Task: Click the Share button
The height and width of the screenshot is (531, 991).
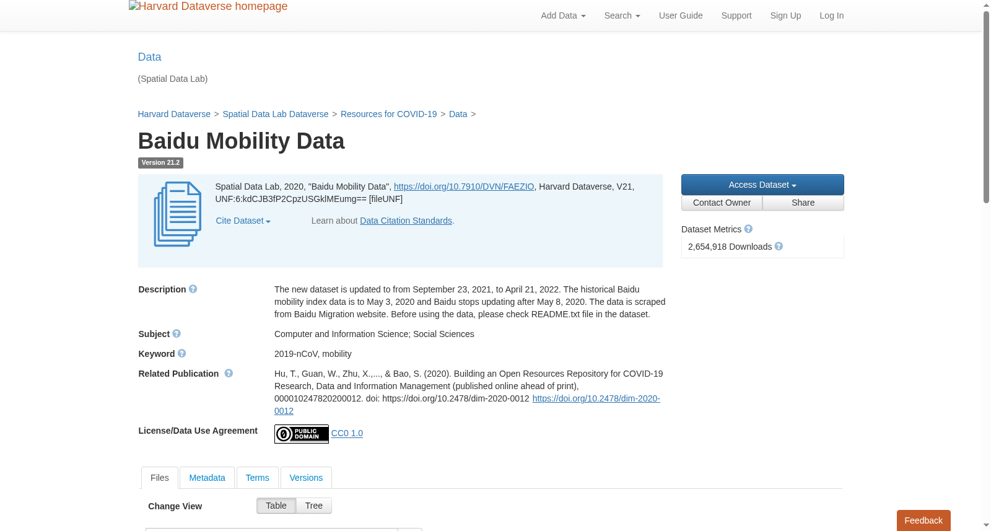Action: coord(803,203)
